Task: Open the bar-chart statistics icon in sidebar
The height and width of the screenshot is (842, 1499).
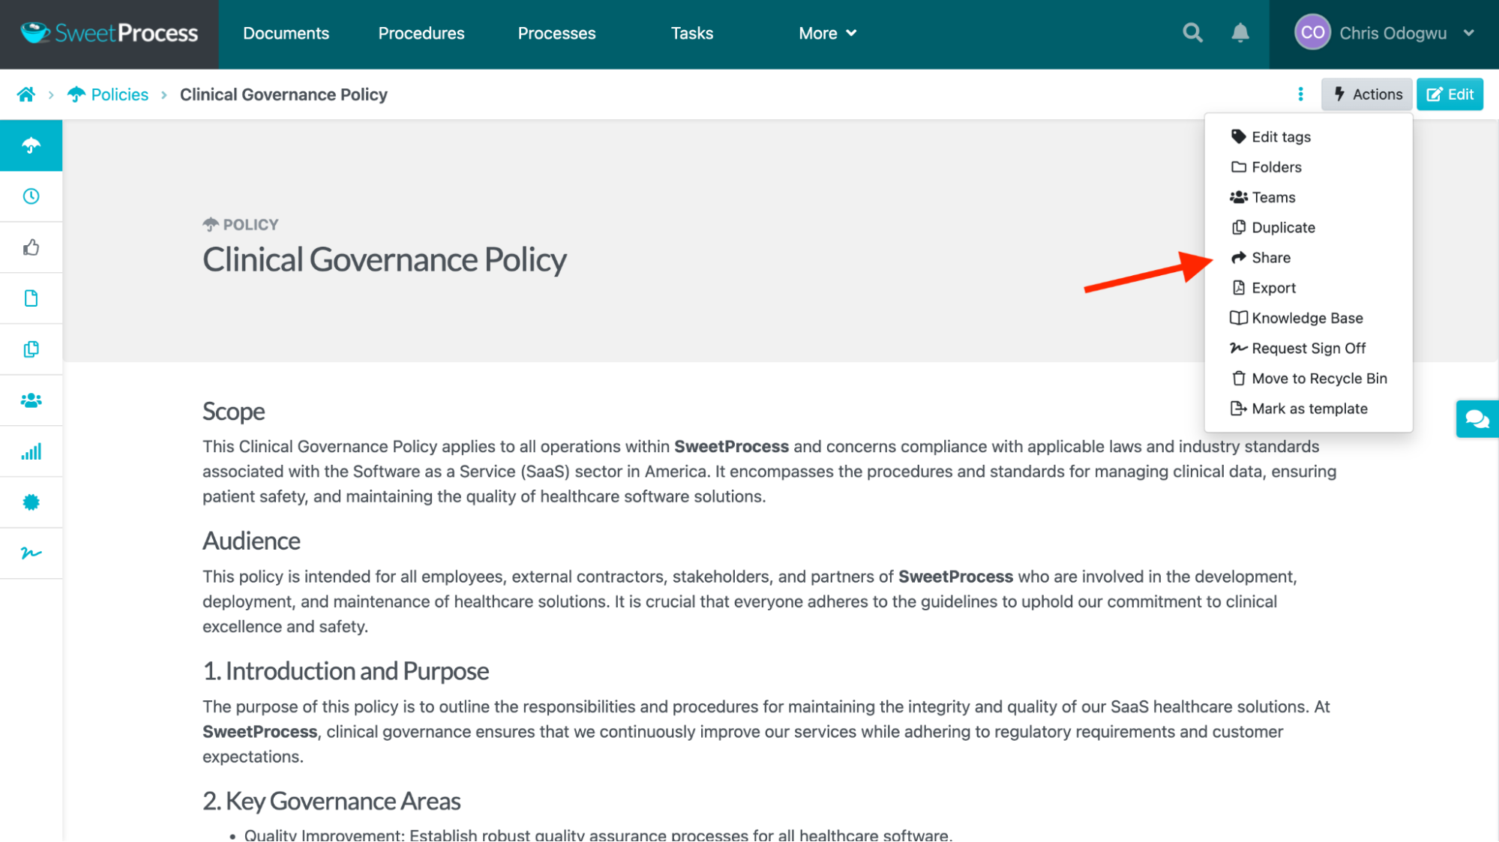Action: [x=31, y=451]
